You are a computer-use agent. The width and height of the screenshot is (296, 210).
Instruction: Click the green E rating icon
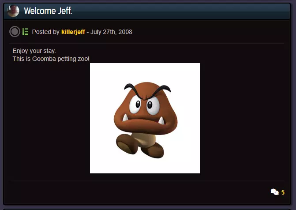coord(25,31)
